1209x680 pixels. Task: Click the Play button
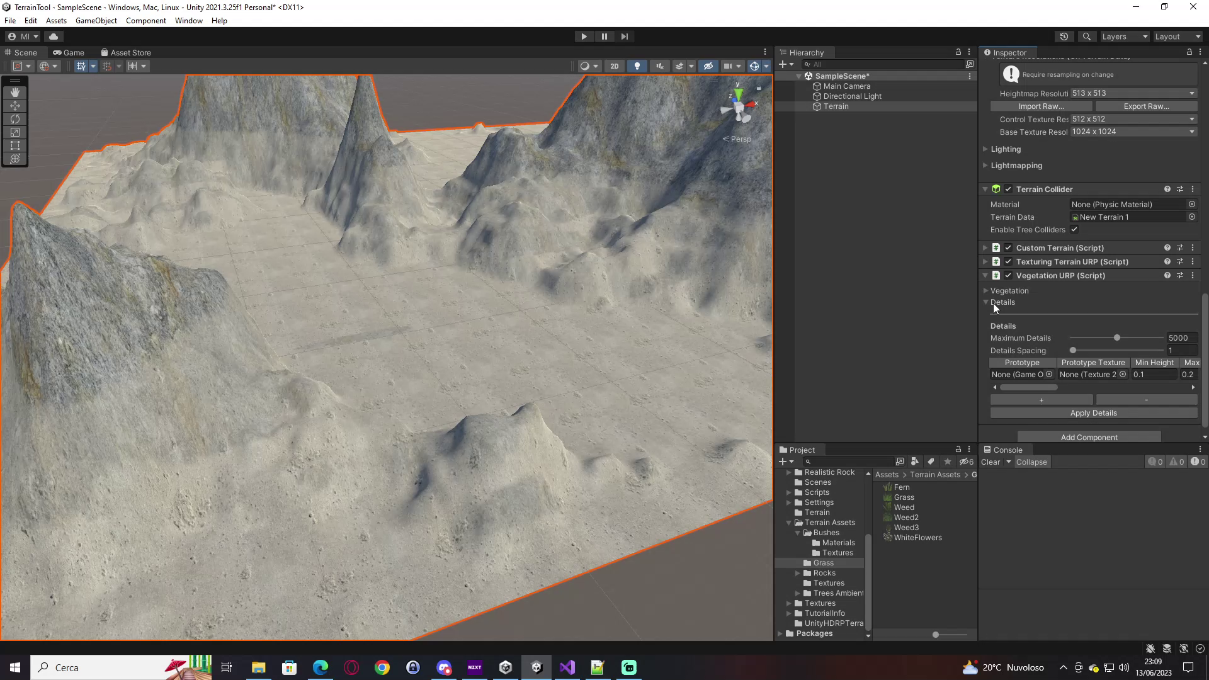pyautogui.click(x=584, y=37)
